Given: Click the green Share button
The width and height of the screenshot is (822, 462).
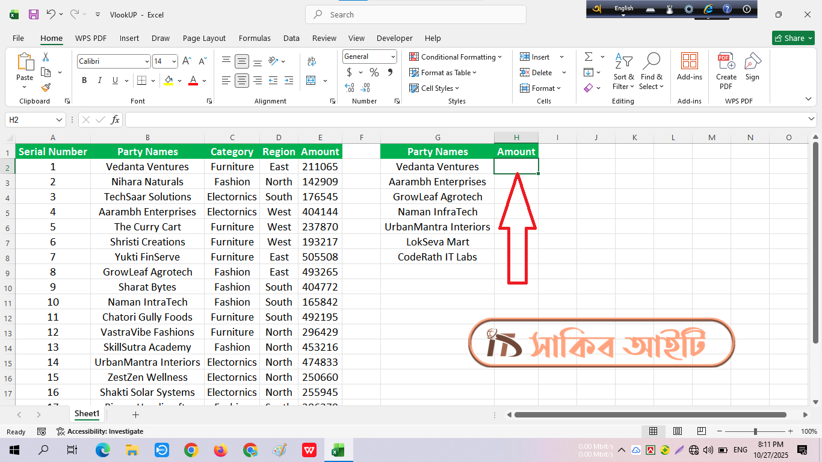Looking at the screenshot, I should tap(793, 38).
